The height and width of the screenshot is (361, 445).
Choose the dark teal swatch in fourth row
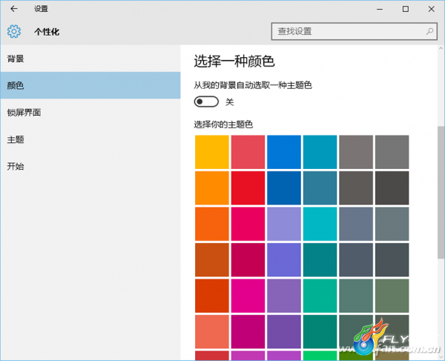320,260
